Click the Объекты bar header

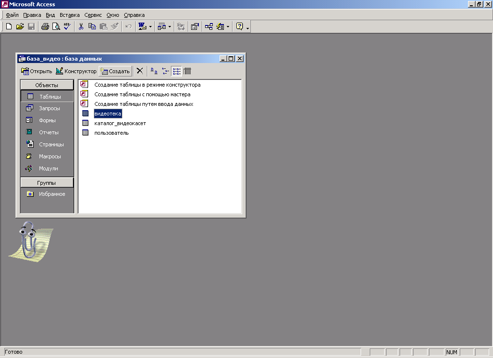point(47,85)
